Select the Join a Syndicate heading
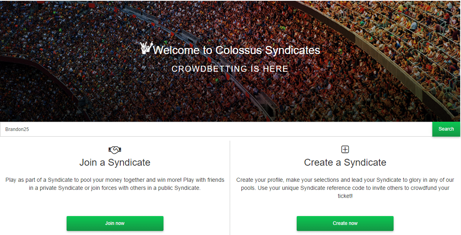This screenshot has height=235, width=461. click(x=115, y=162)
